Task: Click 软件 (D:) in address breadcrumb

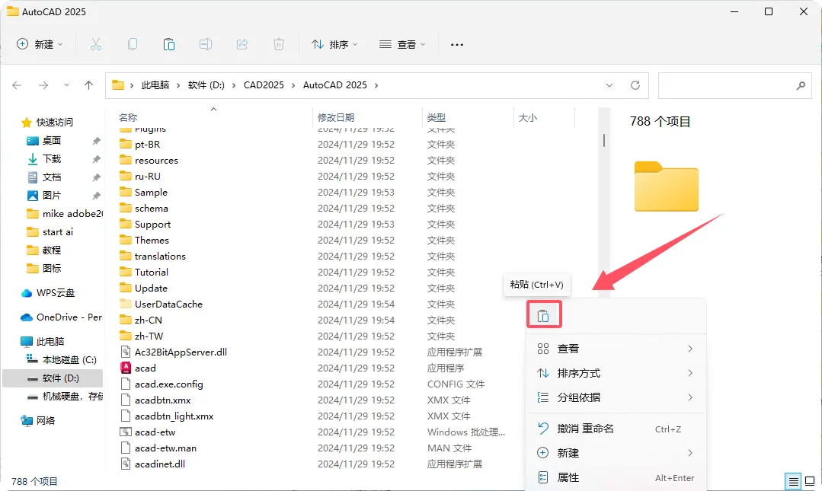Action: coord(206,85)
